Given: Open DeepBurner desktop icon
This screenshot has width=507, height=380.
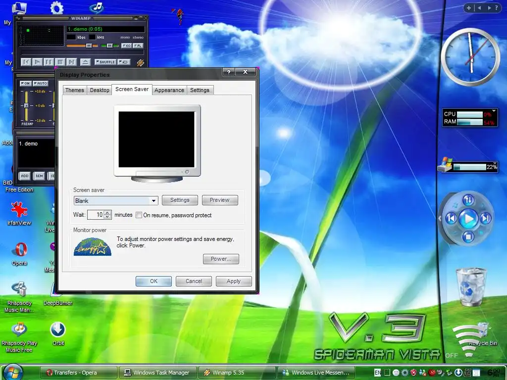Looking at the screenshot, I should 58,294.
